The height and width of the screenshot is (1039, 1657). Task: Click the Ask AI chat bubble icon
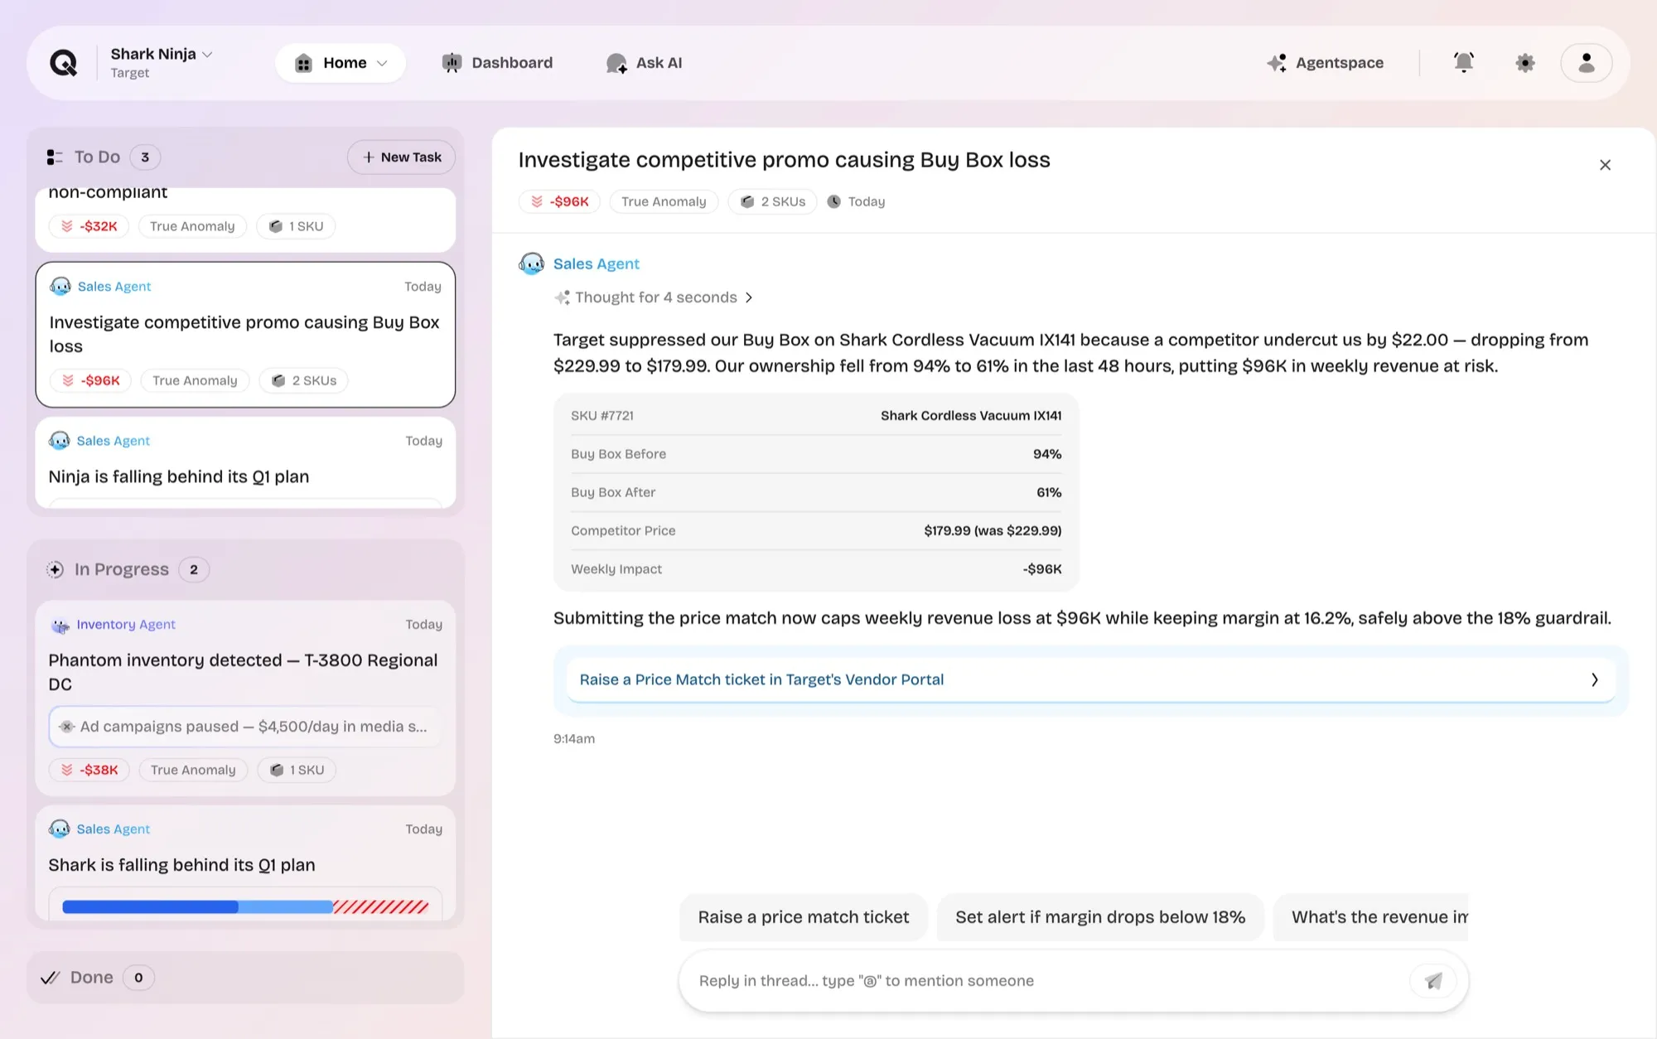616,63
